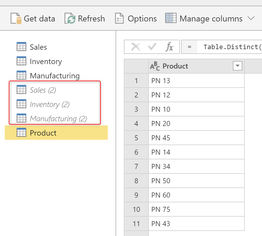Open the Manufacturing (2) query
Screen dimensions: 262x236
coord(58,119)
